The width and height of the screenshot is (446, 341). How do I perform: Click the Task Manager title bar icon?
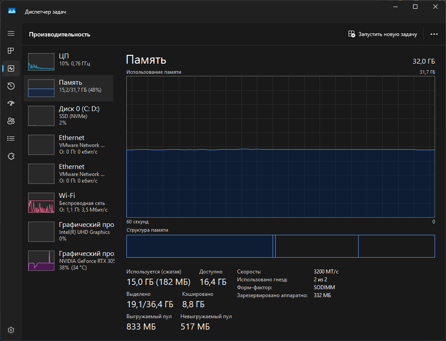coord(12,12)
